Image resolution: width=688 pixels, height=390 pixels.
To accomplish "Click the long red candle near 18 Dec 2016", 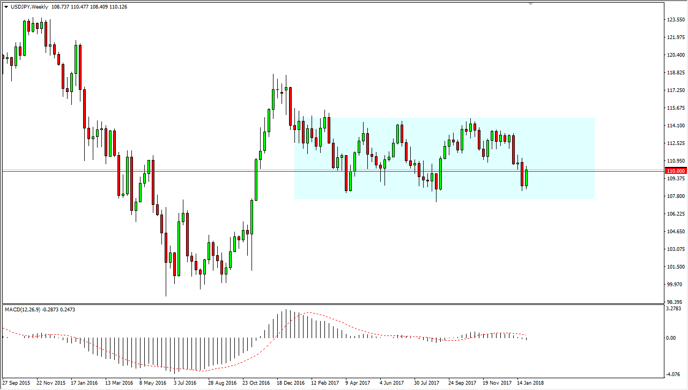I will (290, 107).
